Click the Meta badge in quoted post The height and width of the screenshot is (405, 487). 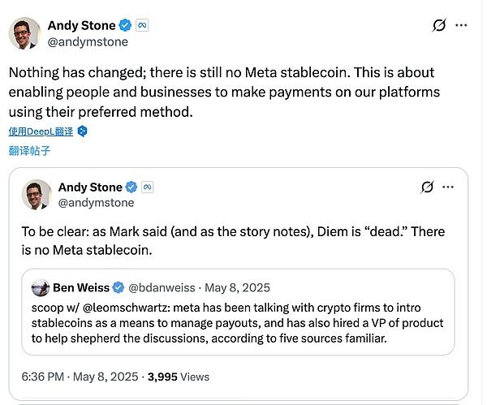click(x=149, y=187)
